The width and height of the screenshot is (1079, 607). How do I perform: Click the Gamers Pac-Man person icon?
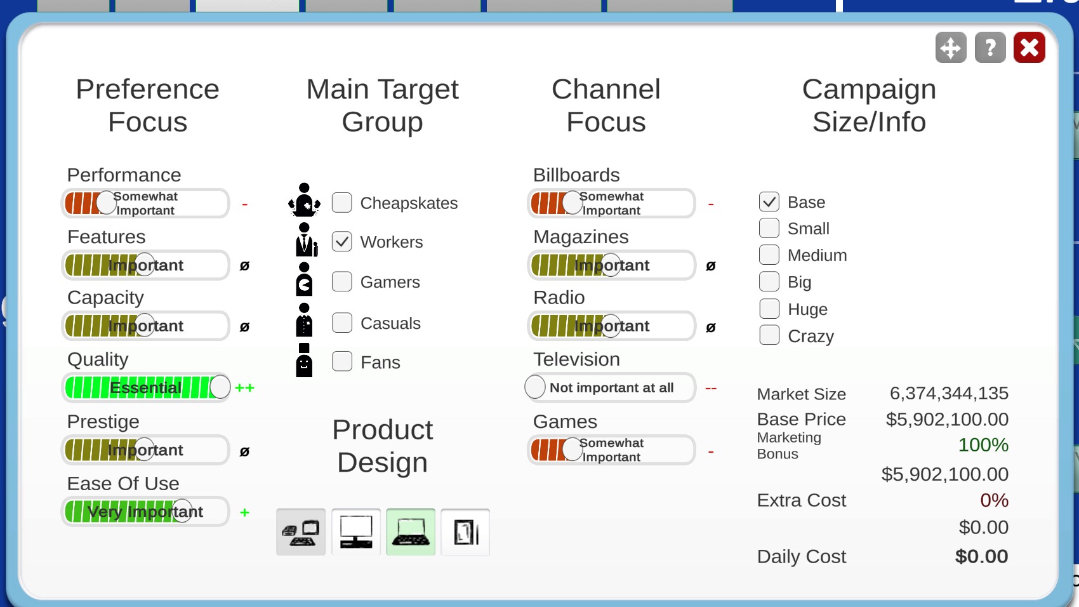(304, 279)
